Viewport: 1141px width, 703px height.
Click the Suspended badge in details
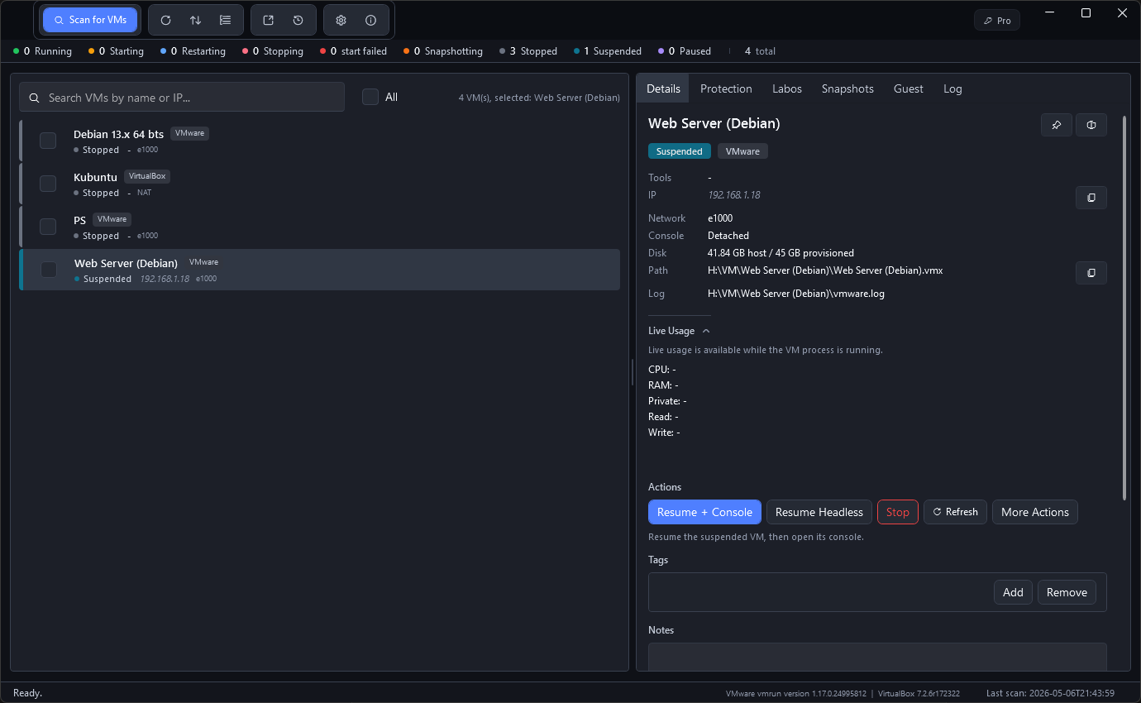point(679,151)
